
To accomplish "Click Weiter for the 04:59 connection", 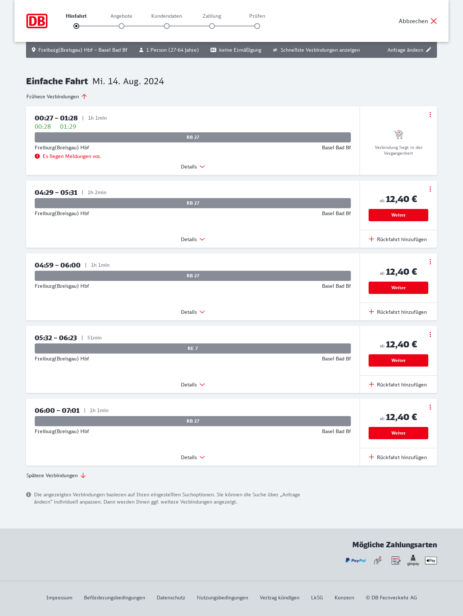I will tap(398, 288).
